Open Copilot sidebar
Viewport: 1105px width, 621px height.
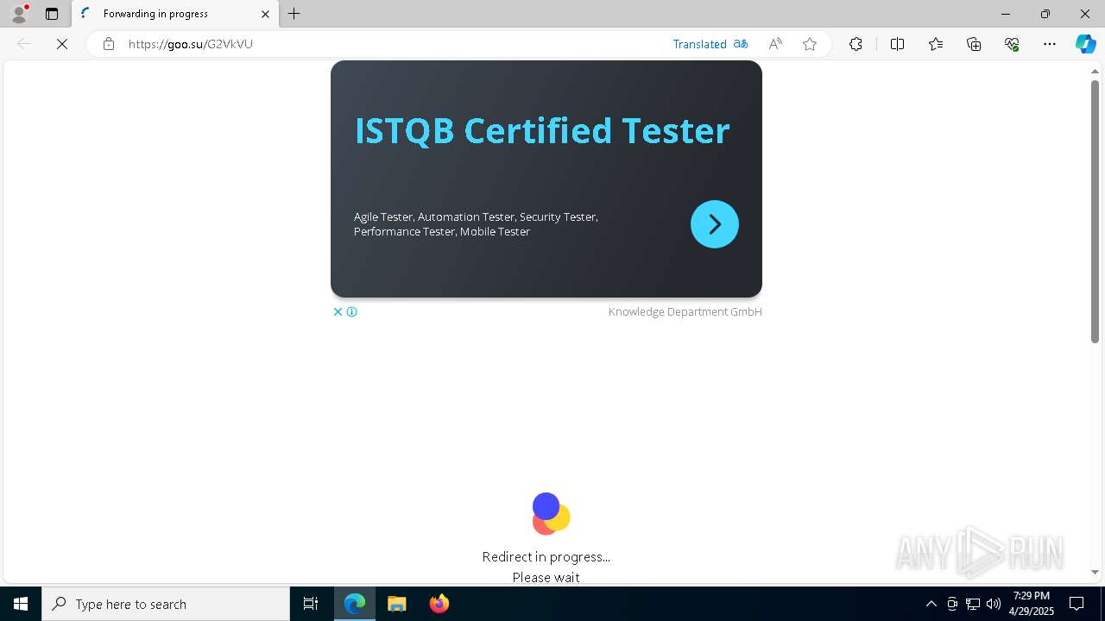tap(1085, 44)
